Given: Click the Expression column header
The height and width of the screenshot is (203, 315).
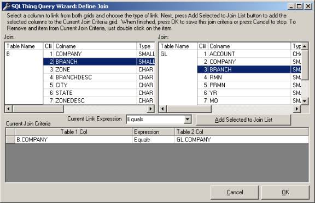Looking at the screenshot, I should (154, 132).
